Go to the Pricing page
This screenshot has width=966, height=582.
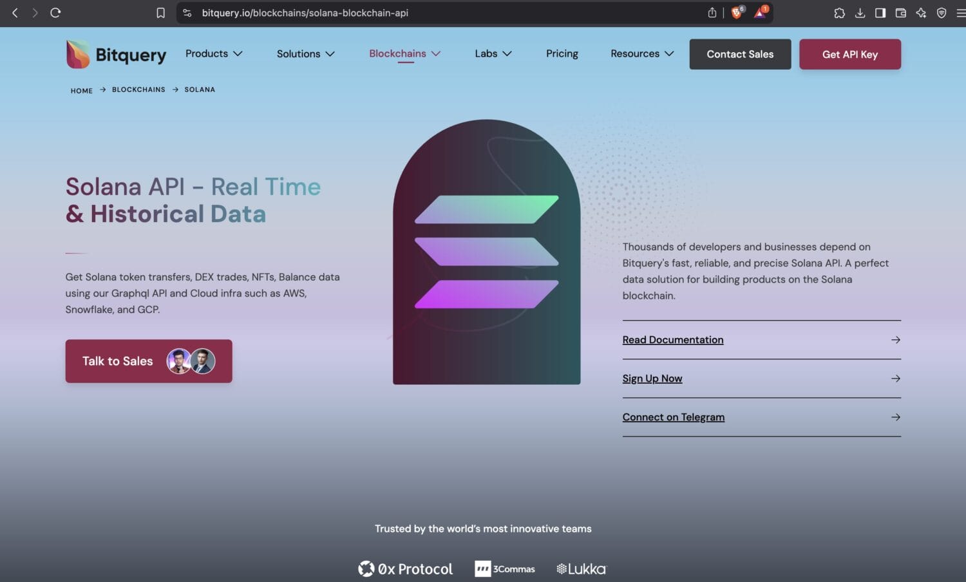(x=562, y=53)
